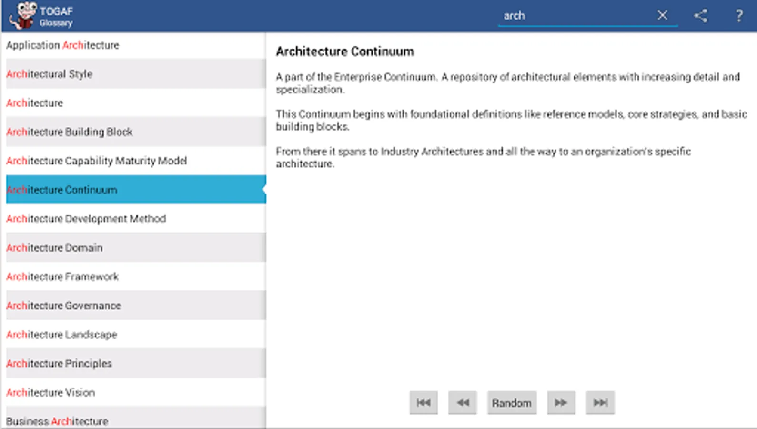Select Business Architecture entry
This screenshot has height=429, width=757.
136,418
